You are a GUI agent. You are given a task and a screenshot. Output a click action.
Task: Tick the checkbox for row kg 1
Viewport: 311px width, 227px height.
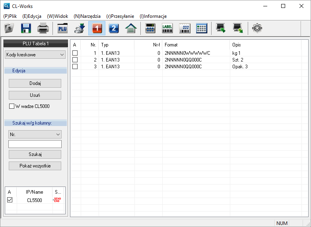click(75, 53)
